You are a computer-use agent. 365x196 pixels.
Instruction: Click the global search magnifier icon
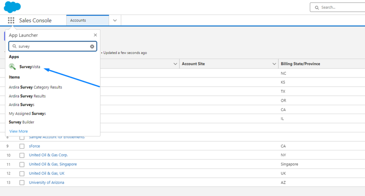click(x=317, y=7)
